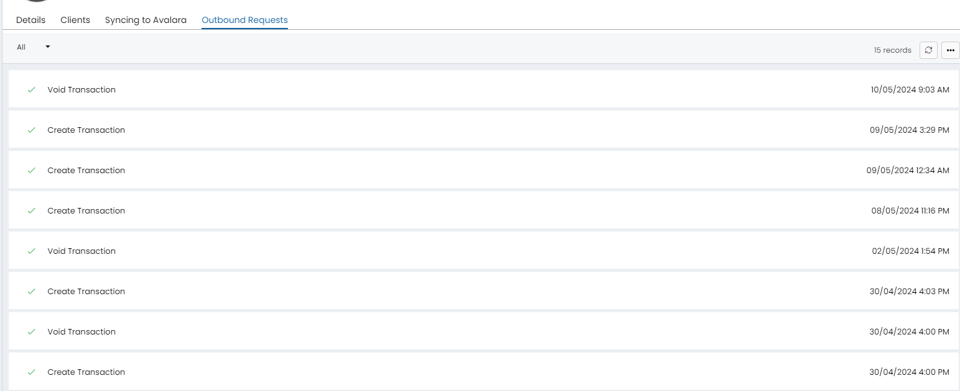The image size is (960, 391).
Task: Open Void Transaction dated 30/04/2024 4:00 PM
Action: tap(81, 332)
